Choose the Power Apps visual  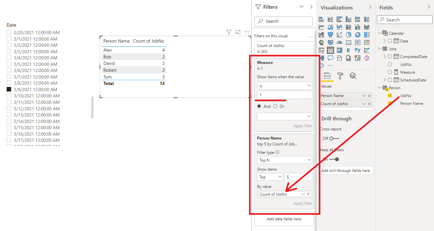366,58
